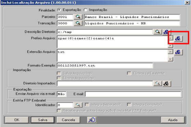Click the icon button beside Cancela
191x127 pixels.
click(x=92, y=120)
